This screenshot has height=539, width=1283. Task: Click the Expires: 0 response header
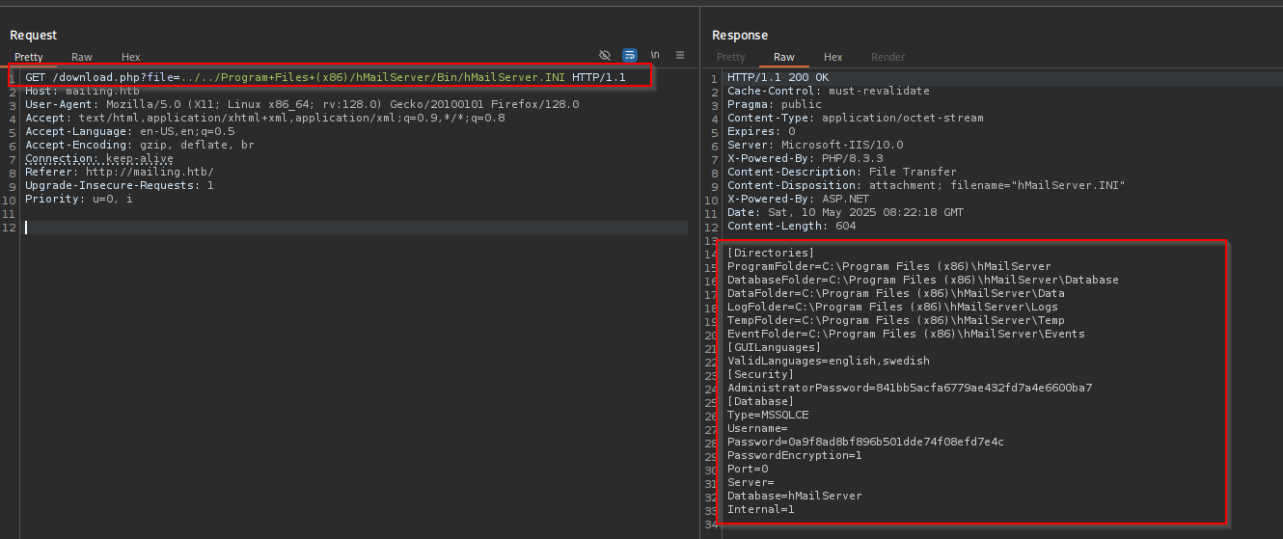point(761,131)
